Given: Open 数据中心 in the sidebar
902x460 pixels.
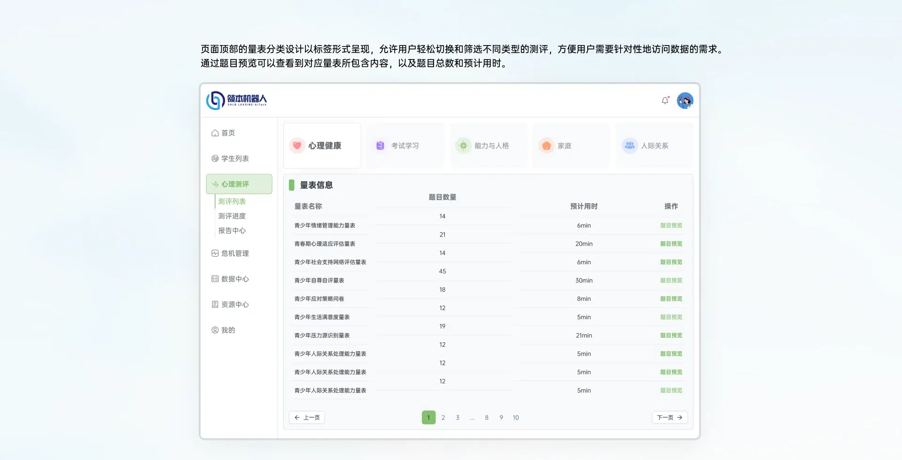Looking at the screenshot, I should (x=230, y=279).
